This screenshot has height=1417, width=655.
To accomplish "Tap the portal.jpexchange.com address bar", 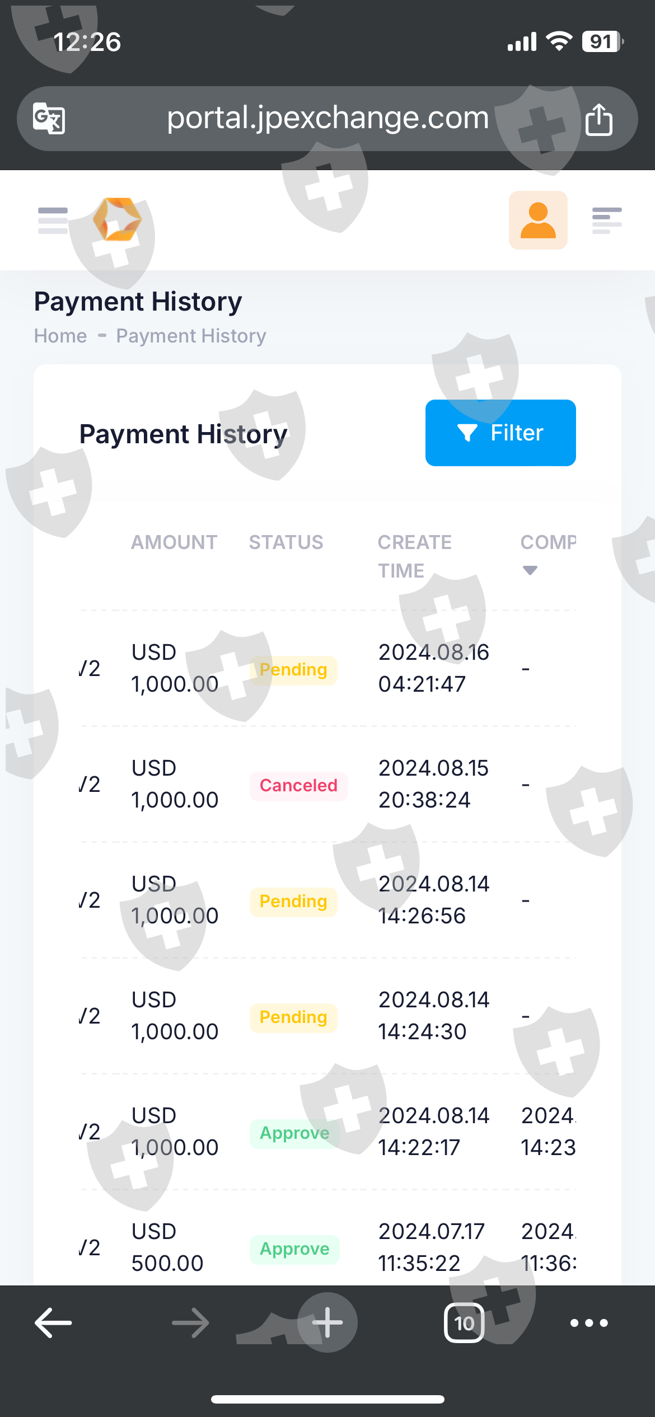I will [x=327, y=119].
